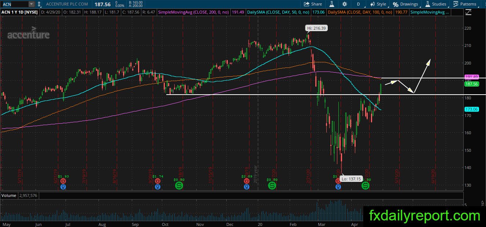Click green dividend icon right of 2019 year line

coord(272,186)
